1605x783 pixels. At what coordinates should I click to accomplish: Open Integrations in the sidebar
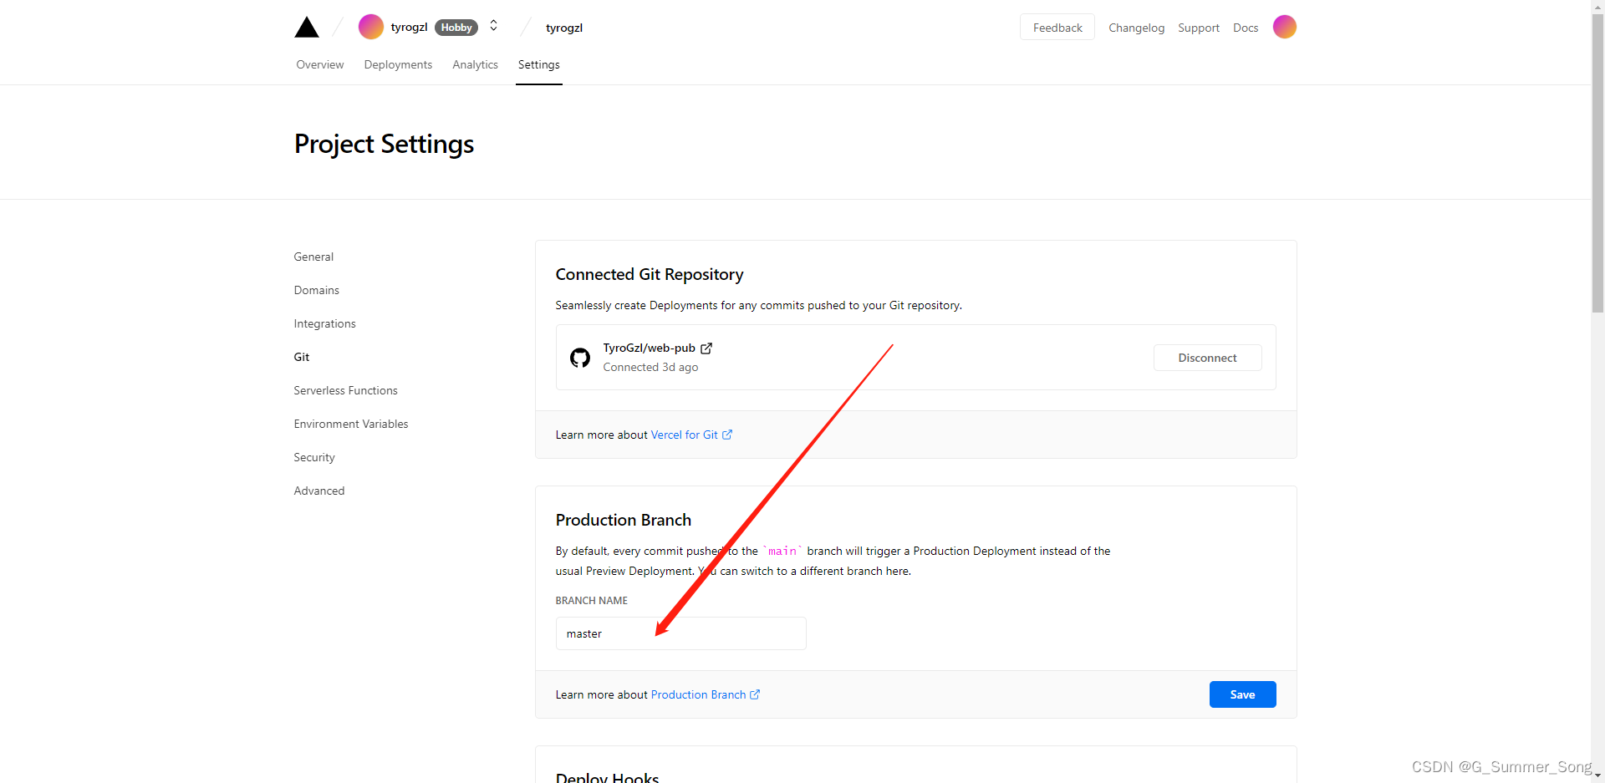(324, 323)
